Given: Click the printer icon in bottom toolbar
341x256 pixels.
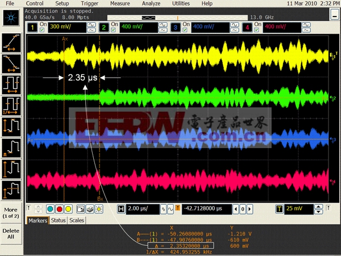Looking at the screenshot, I should point(90,209).
